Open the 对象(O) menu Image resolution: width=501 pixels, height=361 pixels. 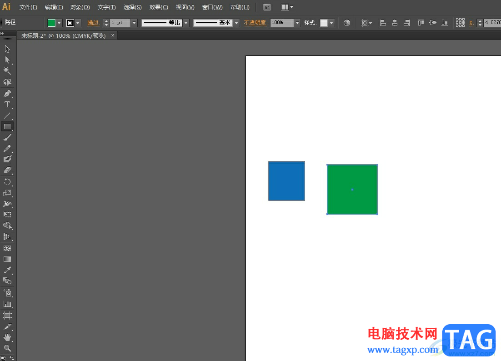[x=80, y=7]
